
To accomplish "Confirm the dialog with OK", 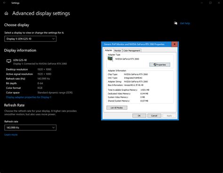I will coord(139,116).
